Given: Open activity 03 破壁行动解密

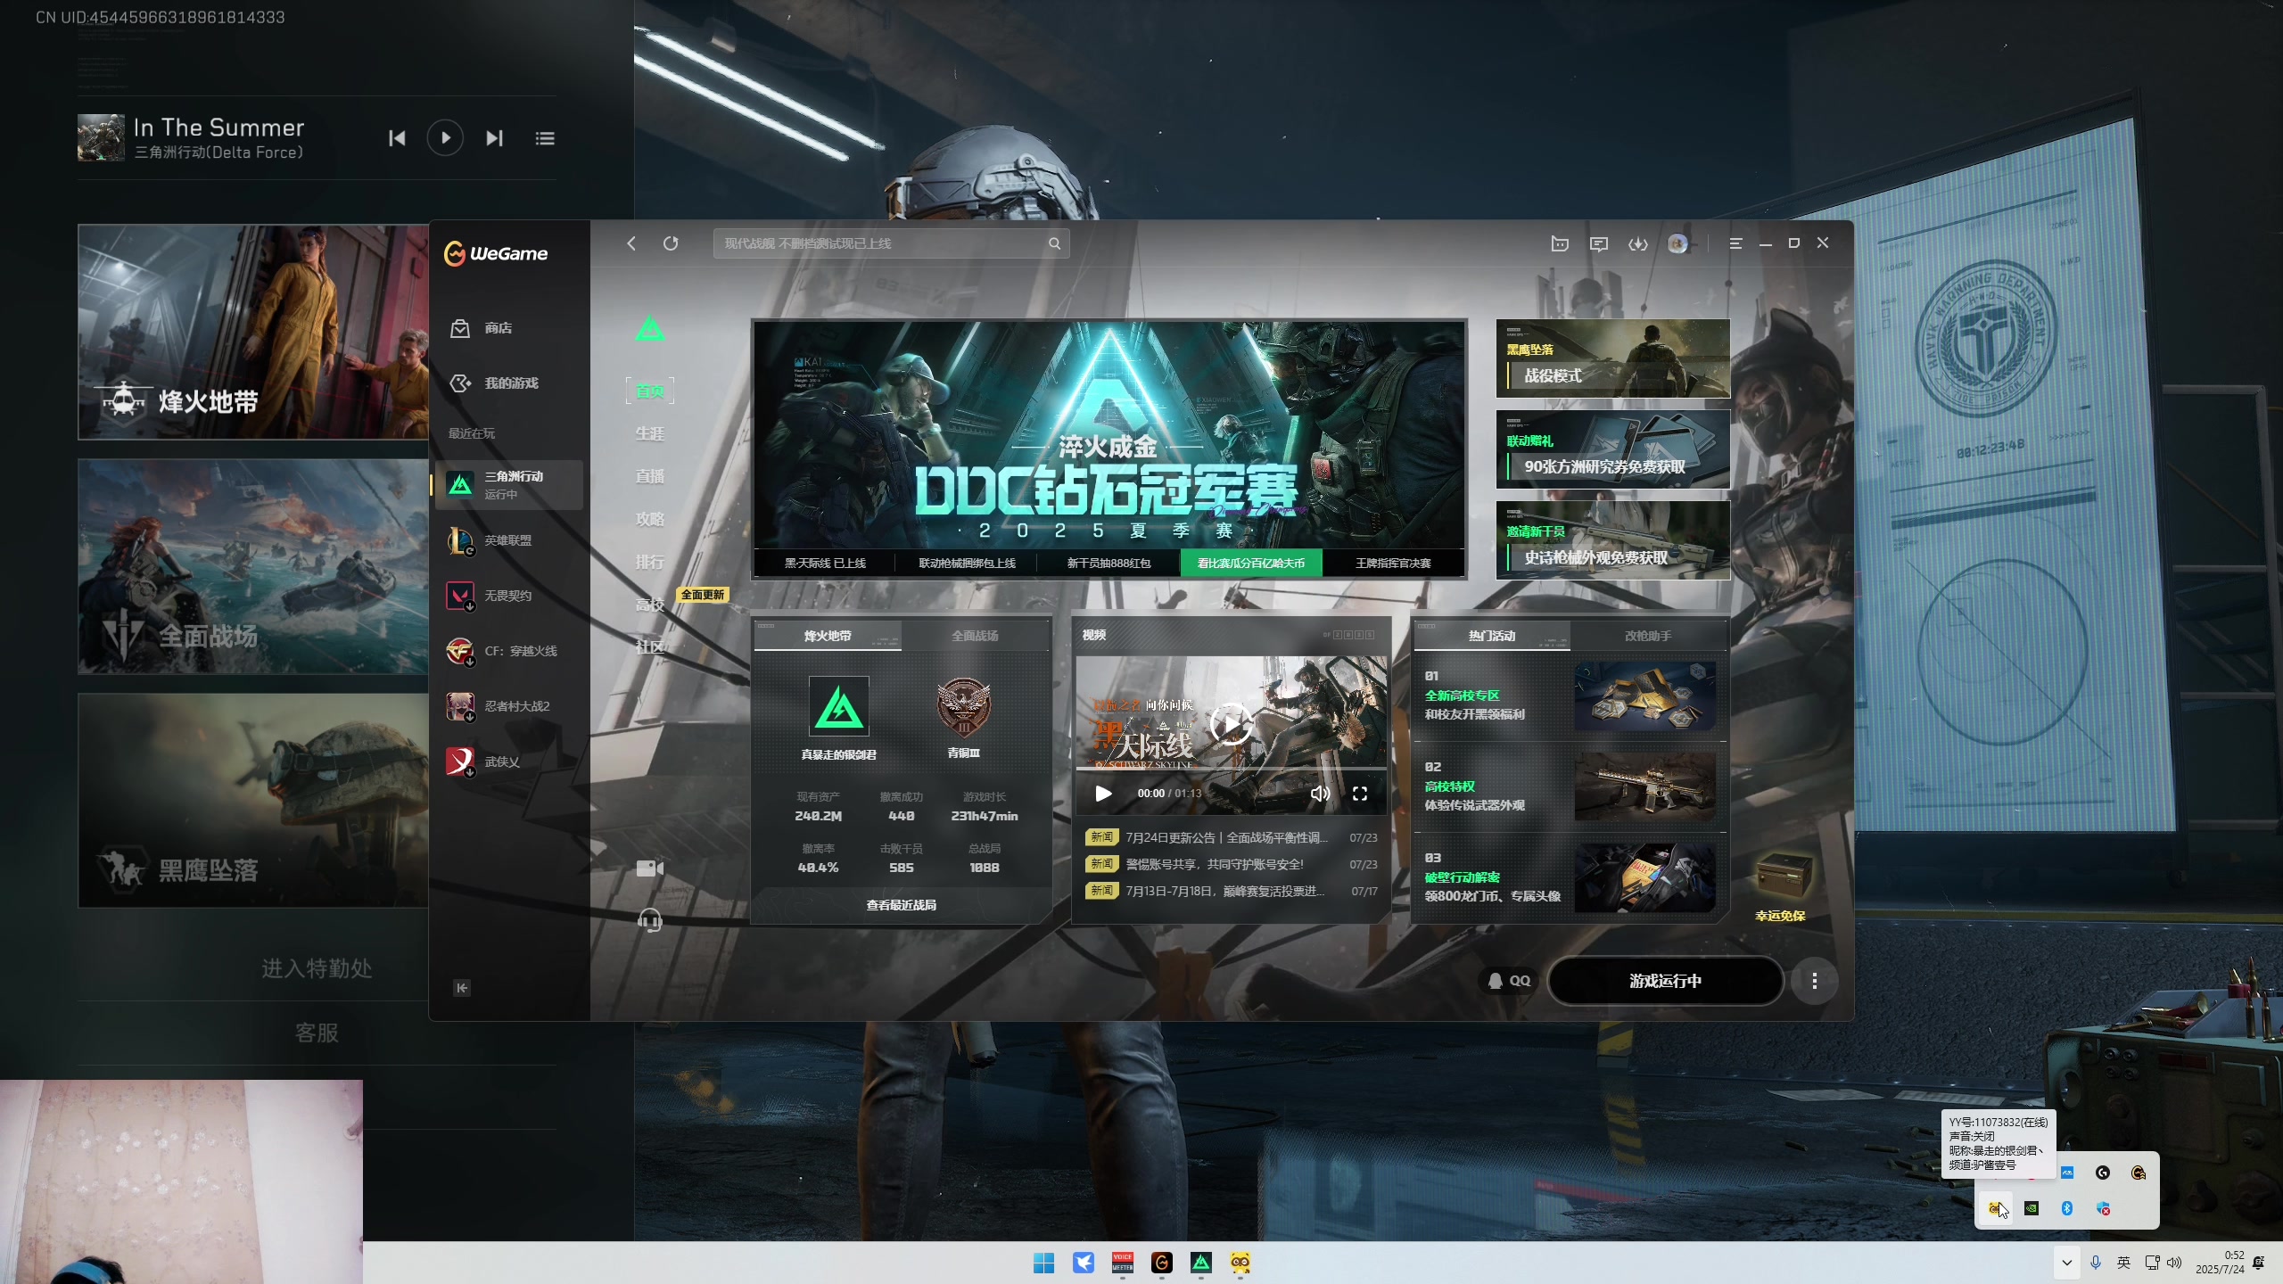Looking at the screenshot, I should [x=1570, y=877].
